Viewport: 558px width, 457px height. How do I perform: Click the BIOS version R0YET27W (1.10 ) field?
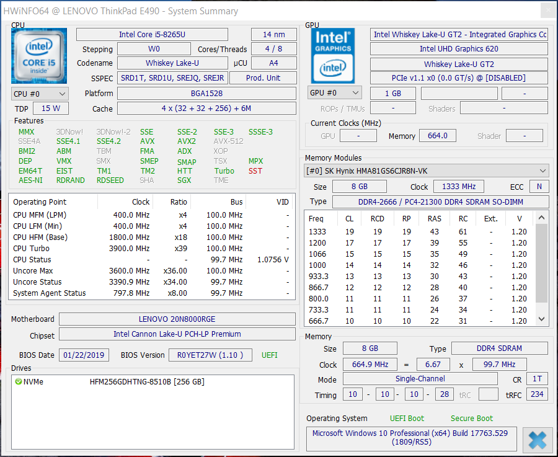(x=210, y=355)
